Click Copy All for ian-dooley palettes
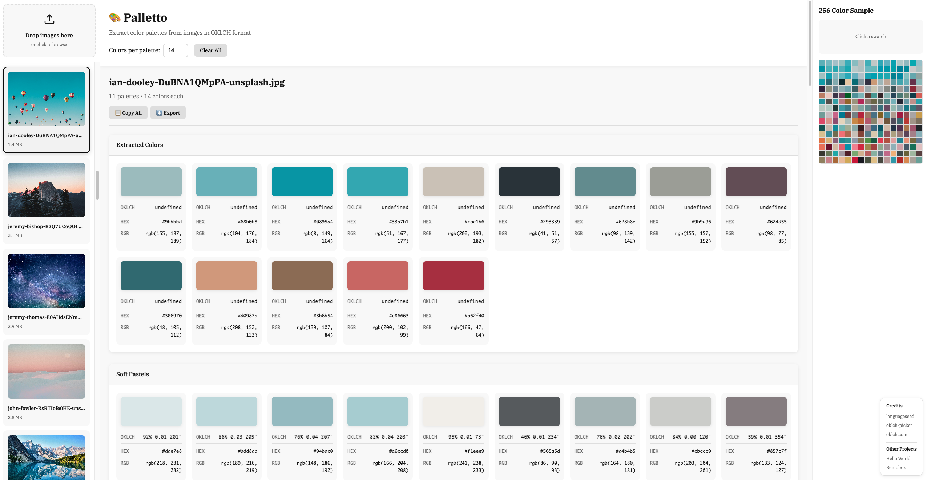The width and height of the screenshot is (927, 480). point(128,112)
